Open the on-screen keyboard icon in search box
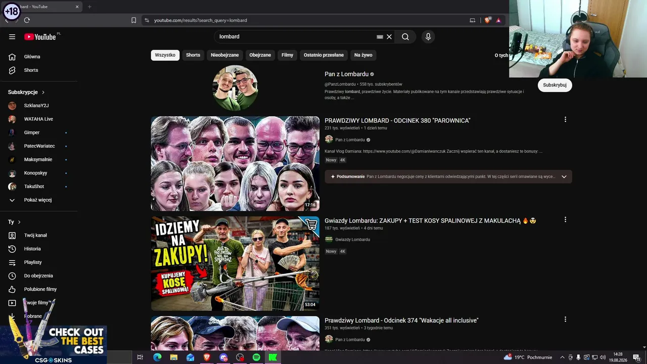The image size is (647, 364). coord(380,36)
